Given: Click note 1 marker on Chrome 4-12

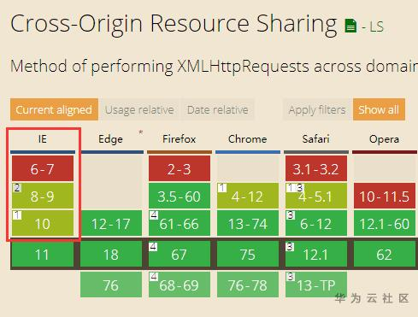Looking at the screenshot, I should pos(222,188).
